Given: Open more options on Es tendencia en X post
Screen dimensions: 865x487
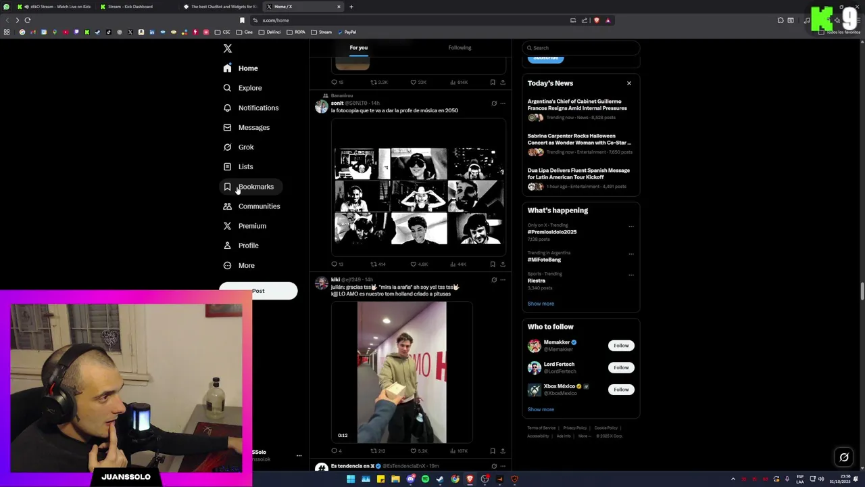Looking at the screenshot, I should pos(503,466).
